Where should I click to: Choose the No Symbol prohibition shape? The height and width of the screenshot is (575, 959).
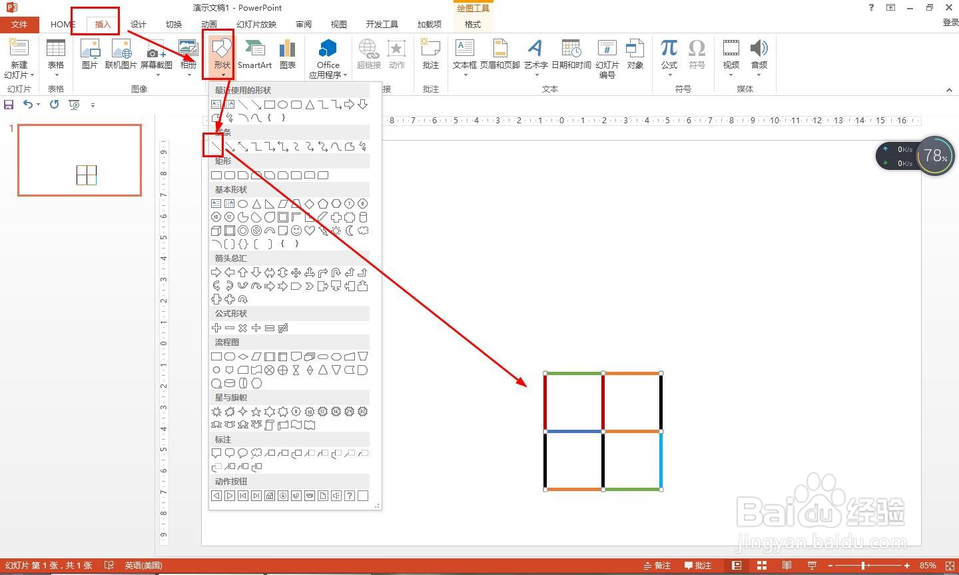[256, 231]
